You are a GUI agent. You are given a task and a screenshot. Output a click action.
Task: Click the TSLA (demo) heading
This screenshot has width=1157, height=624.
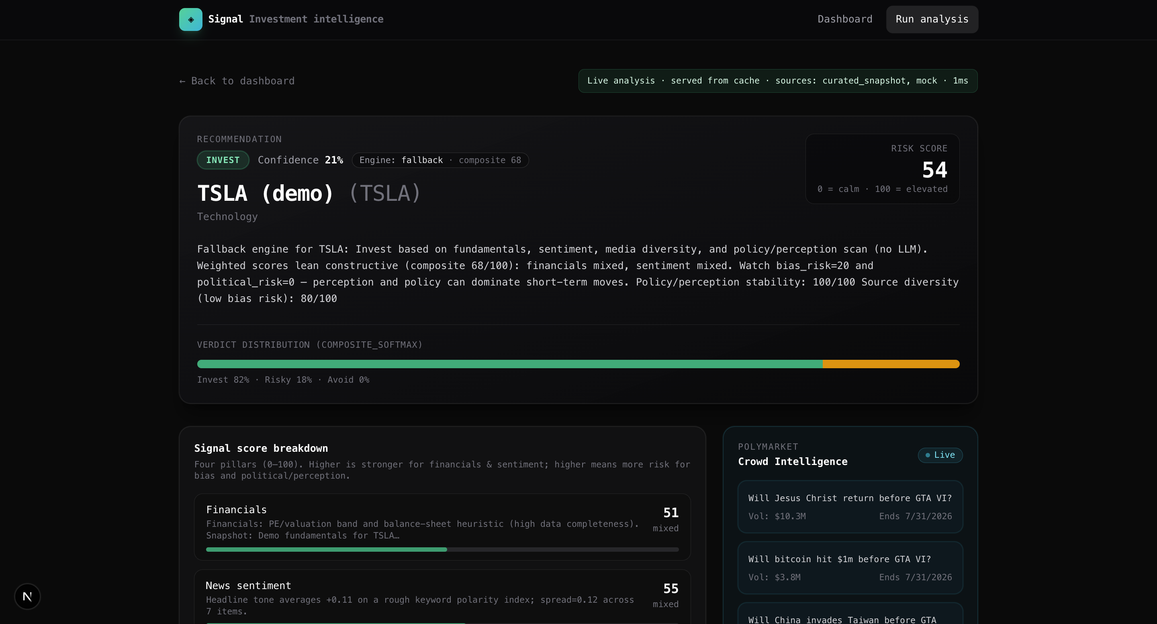266,194
